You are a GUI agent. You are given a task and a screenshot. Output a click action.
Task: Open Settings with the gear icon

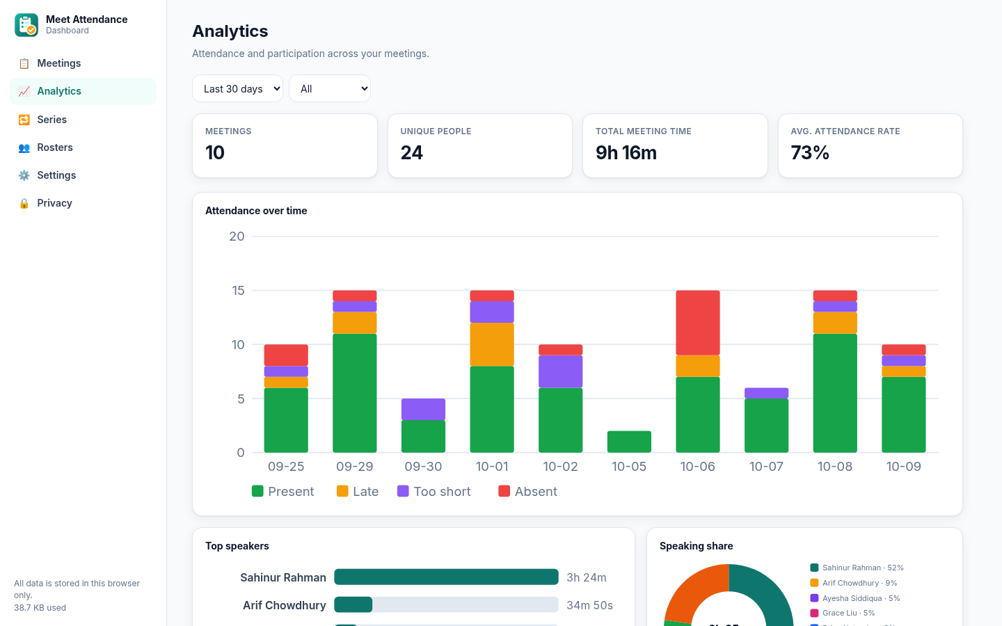coord(24,175)
